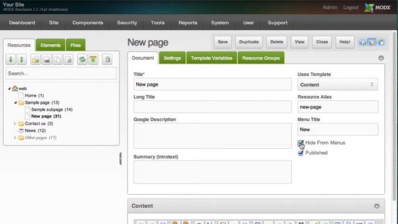The height and width of the screenshot is (224, 398).
Task: Click the Sample page folder icon
Action: point(21,103)
